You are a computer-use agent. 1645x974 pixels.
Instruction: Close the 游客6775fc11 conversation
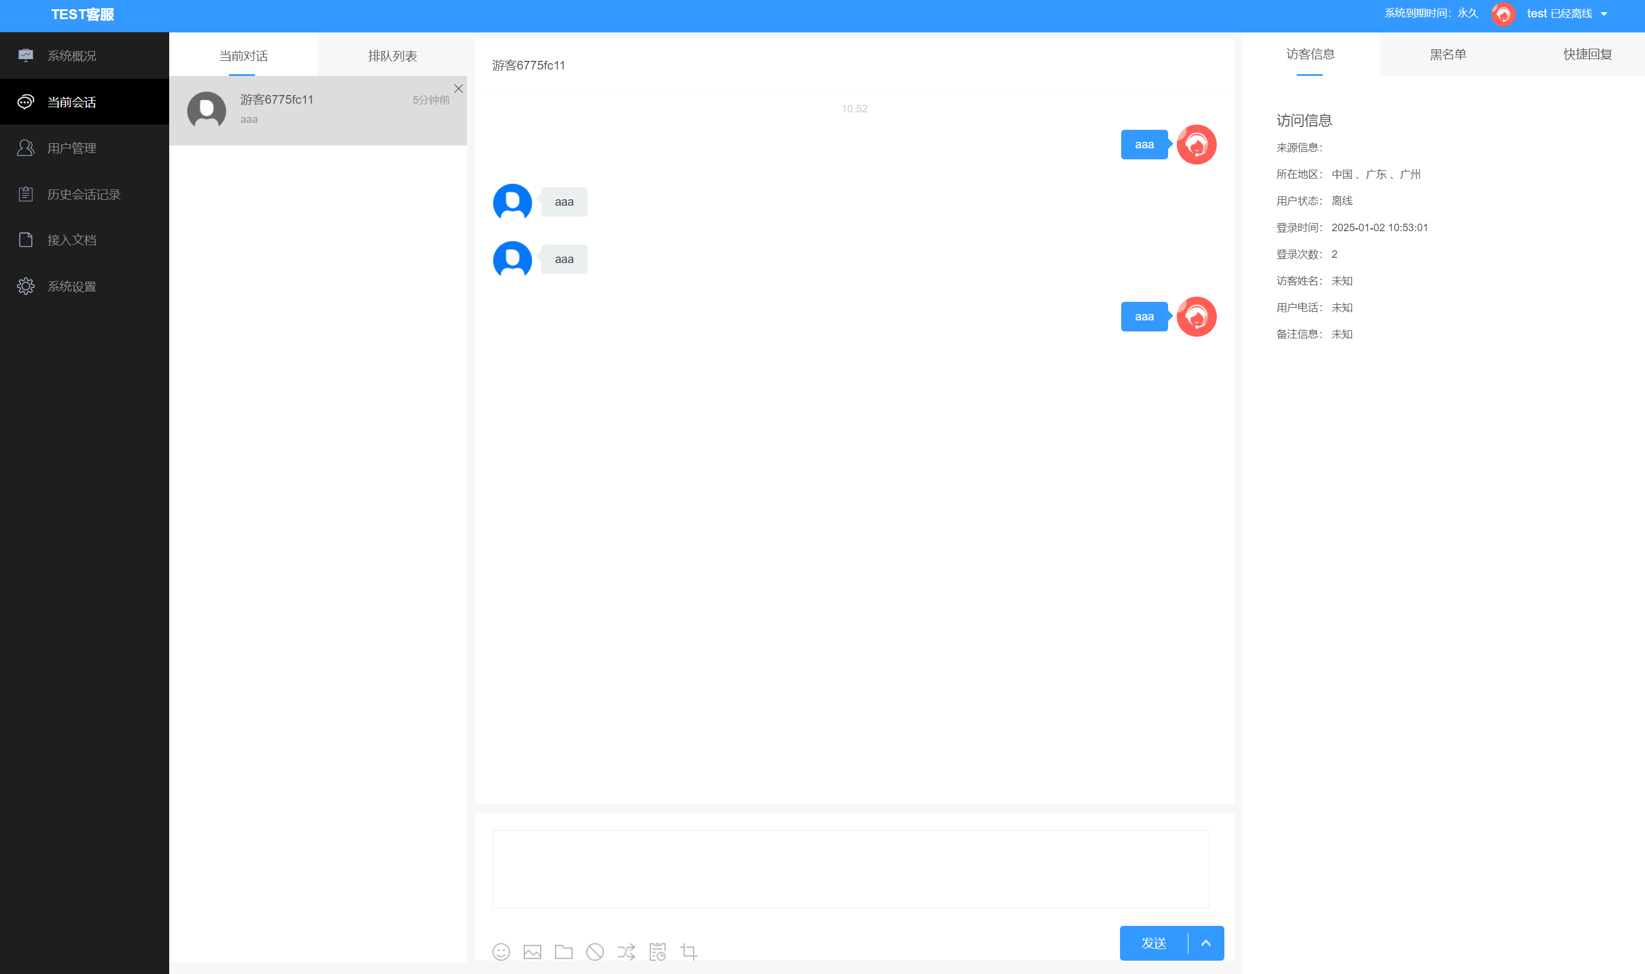[458, 89]
